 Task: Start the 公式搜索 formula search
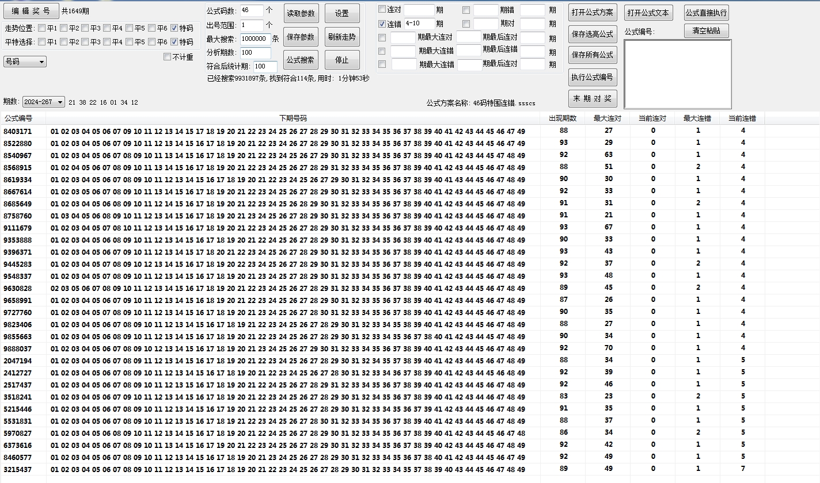301,60
